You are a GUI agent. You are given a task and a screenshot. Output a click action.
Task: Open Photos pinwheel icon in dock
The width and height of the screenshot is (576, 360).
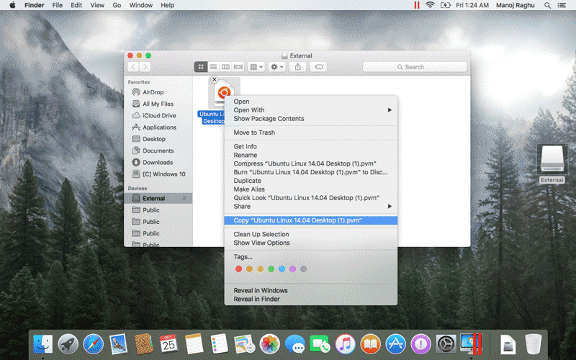coord(269,344)
